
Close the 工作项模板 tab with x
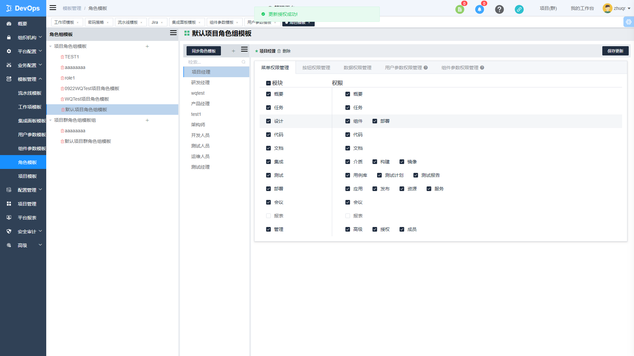coord(78,22)
